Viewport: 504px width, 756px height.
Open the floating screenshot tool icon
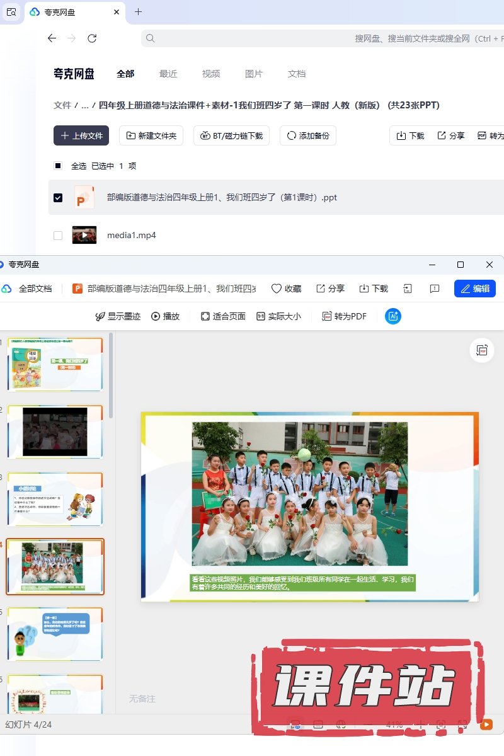482,350
